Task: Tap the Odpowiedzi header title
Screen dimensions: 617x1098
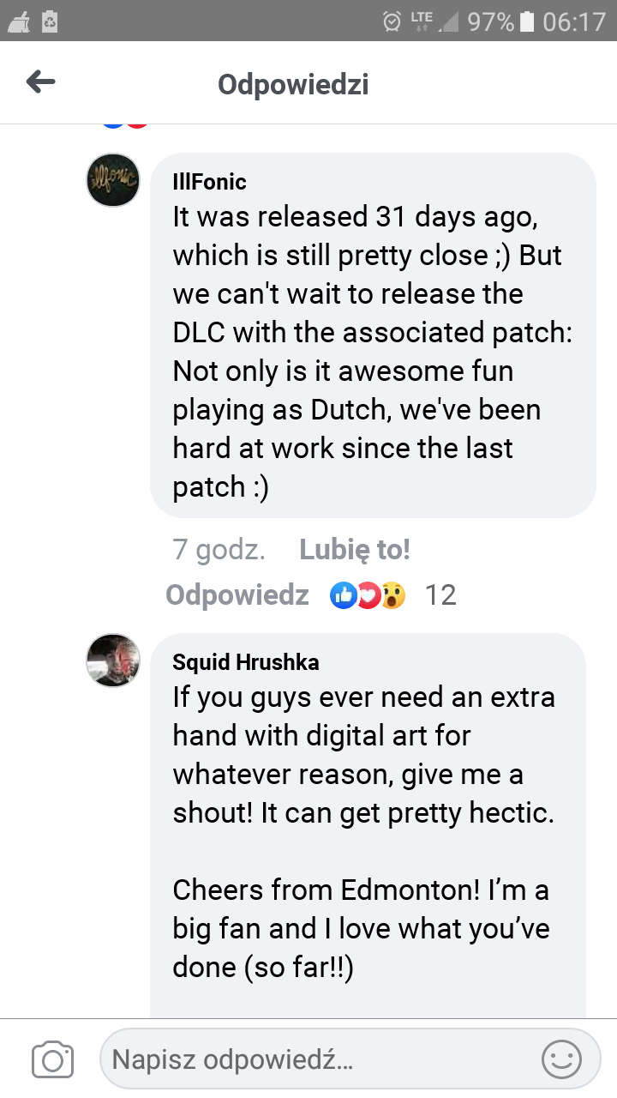Action: pyautogui.click(x=293, y=84)
